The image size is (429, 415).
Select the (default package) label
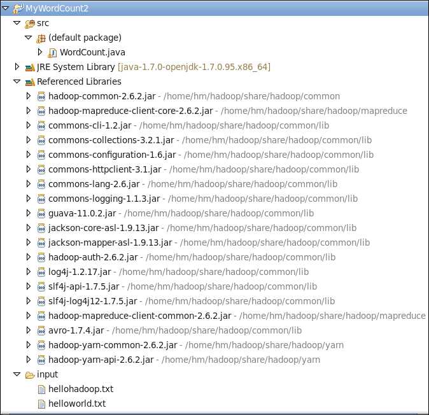tap(85, 38)
